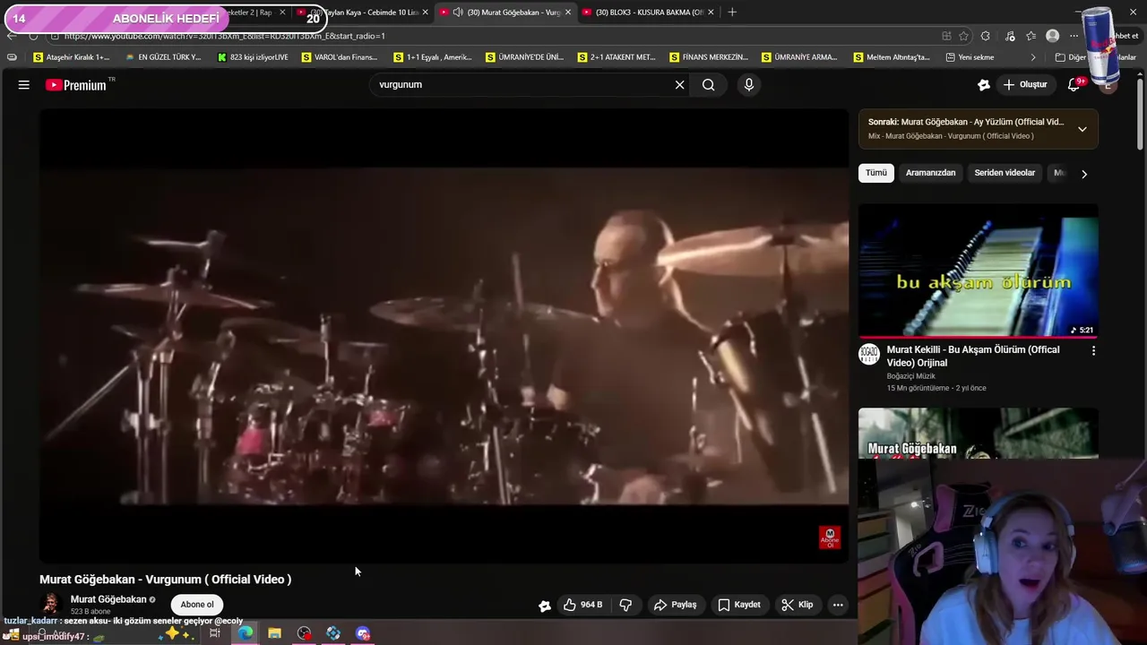Expand the Mix playlist panel chevron

pos(1082,129)
